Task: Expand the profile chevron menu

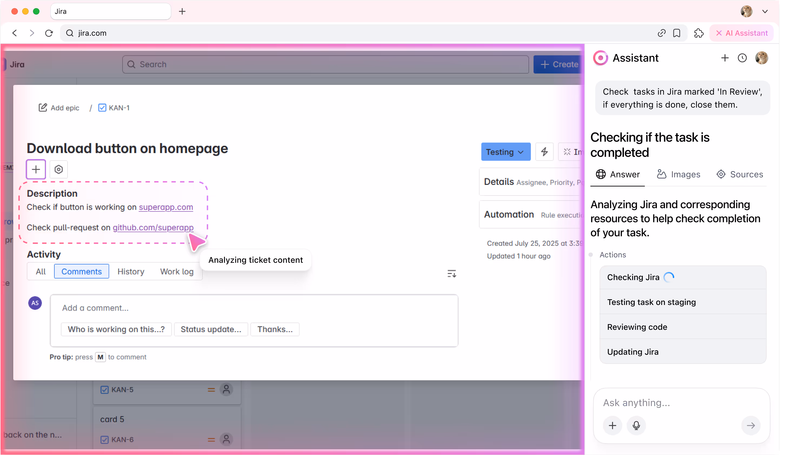Action: pos(764,12)
